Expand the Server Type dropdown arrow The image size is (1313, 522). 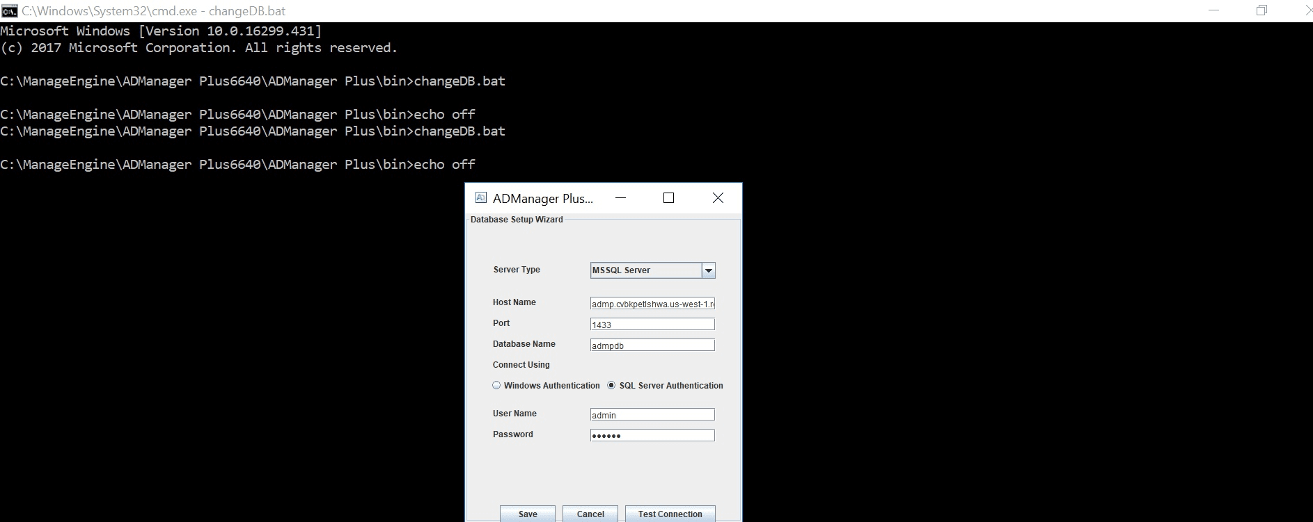tap(708, 270)
